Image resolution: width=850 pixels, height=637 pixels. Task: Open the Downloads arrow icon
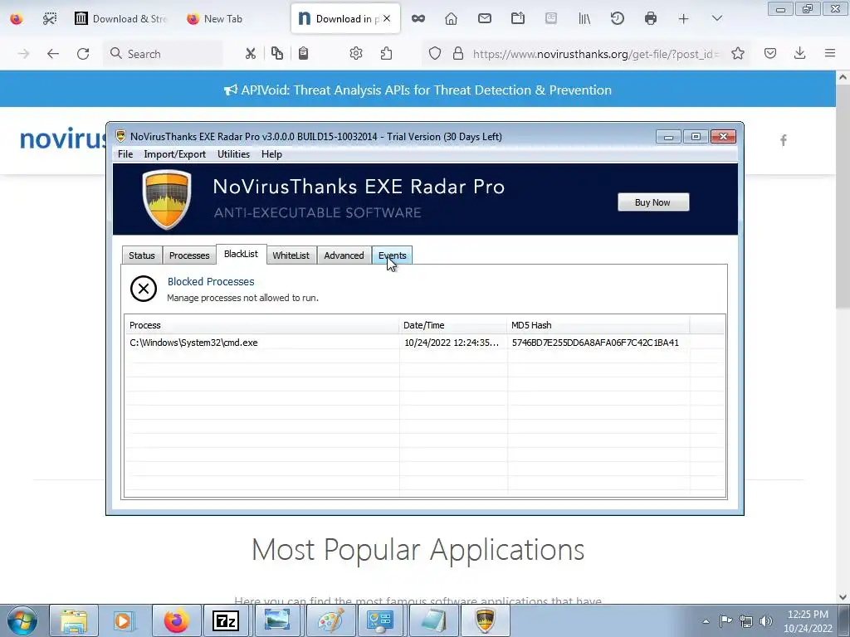[799, 54]
